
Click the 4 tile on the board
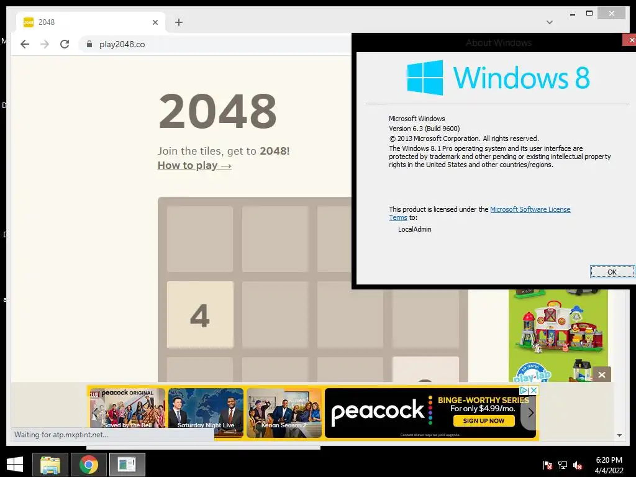200,315
